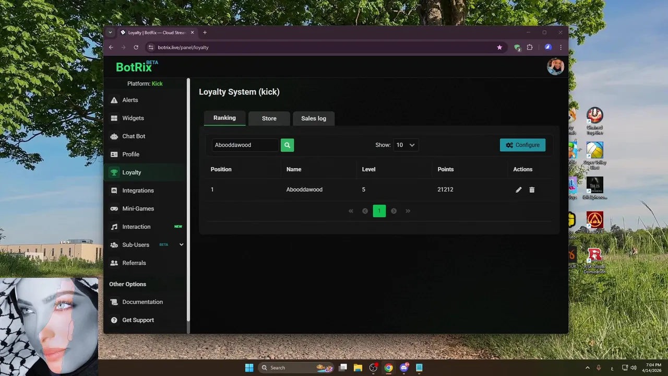Viewport: 668px width, 376px height.
Task: Click the Level column header
Action: 368,169
